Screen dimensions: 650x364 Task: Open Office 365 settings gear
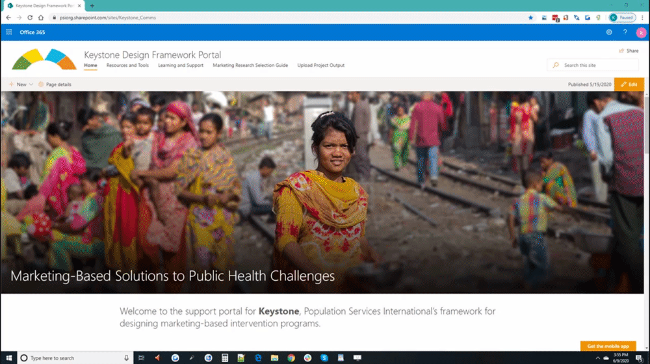(x=609, y=32)
